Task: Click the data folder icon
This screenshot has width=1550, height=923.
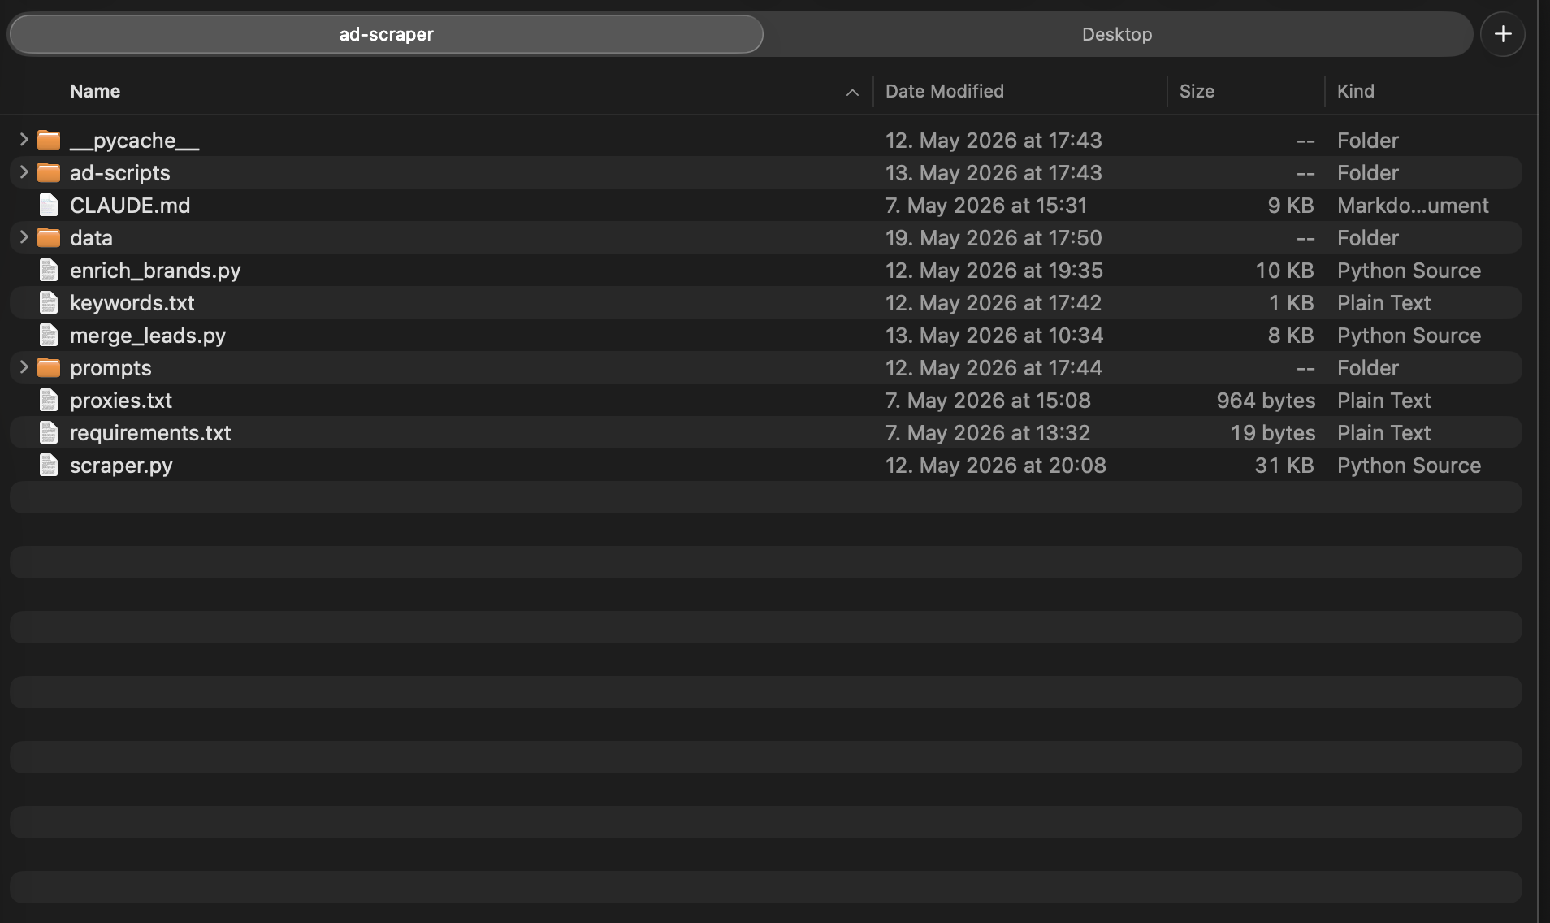Action: (49, 238)
